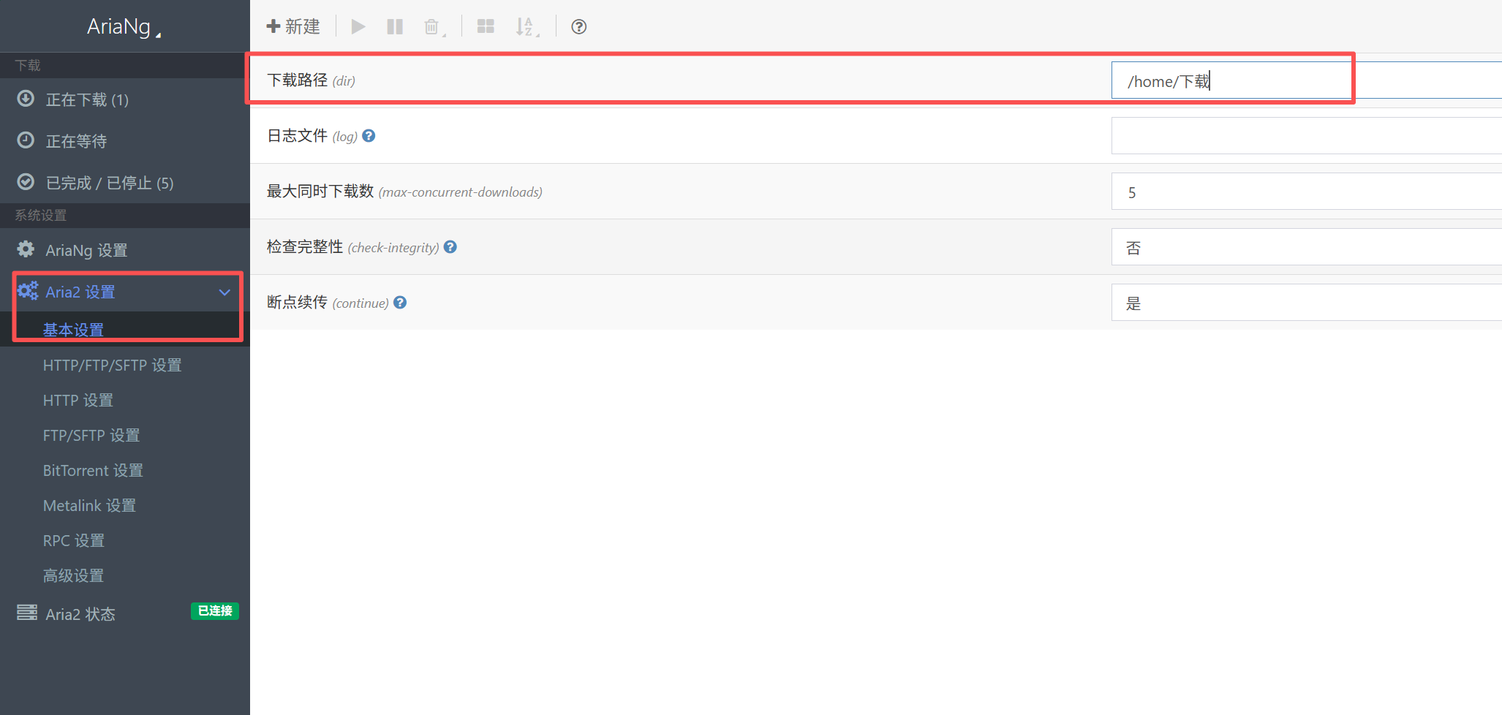Open the A-Z sort order menu

(x=527, y=27)
